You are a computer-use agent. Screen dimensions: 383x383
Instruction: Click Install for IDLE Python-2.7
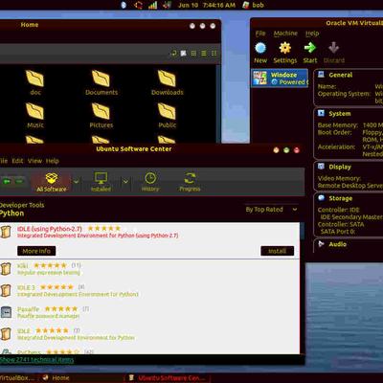[277, 251]
